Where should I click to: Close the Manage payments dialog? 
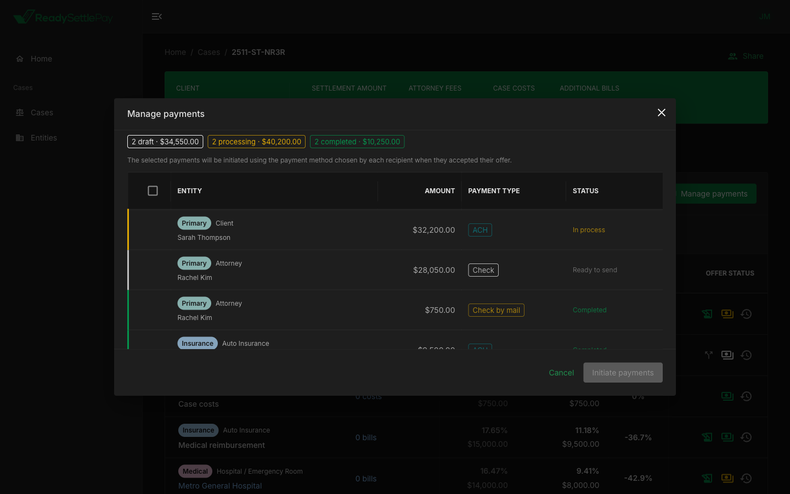tap(661, 113)
